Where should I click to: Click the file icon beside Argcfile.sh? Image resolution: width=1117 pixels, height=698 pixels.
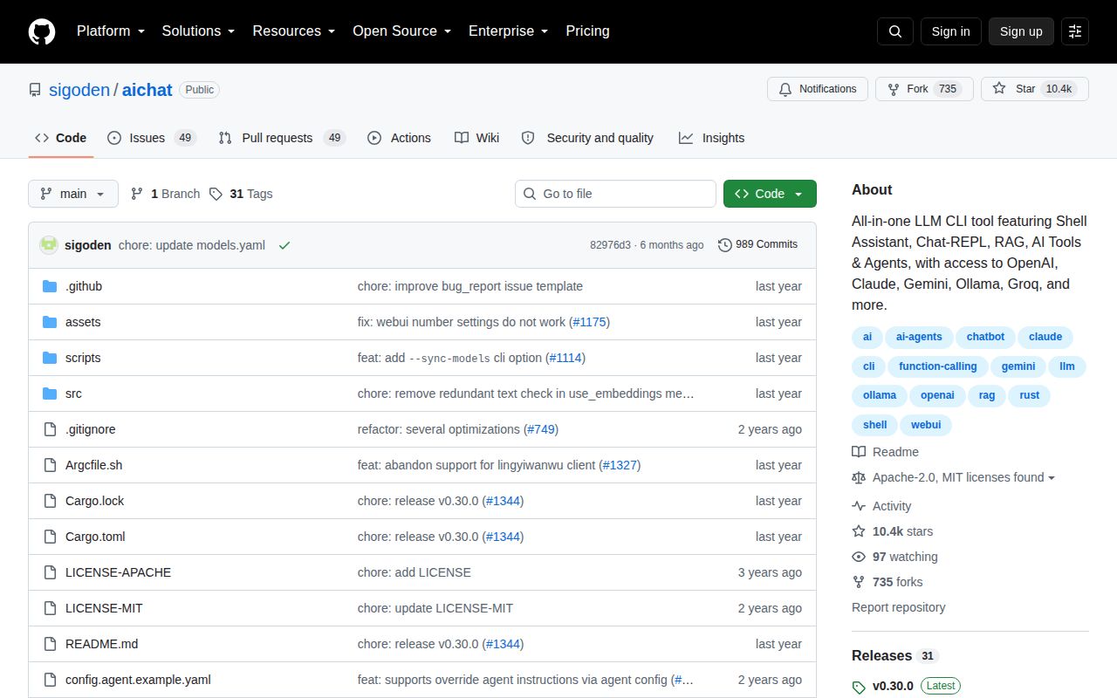tap(50, 465)
